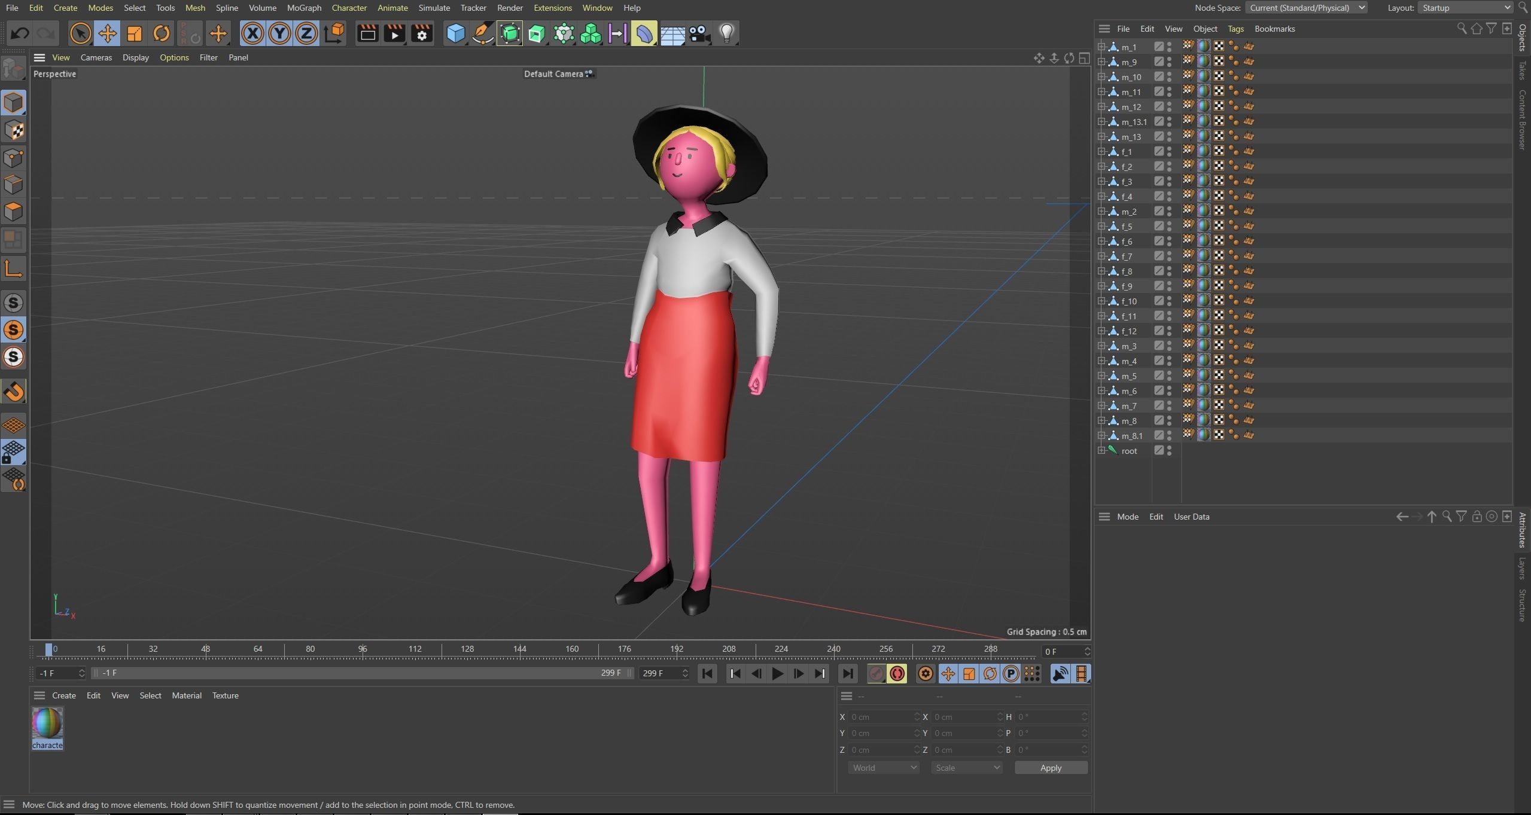Add a Cube primitive object
The width and height of the screenshot is (1531, 815).
[x=456, y=33]
